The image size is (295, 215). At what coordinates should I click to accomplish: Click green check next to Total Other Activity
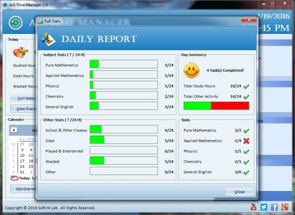[246, 97]
